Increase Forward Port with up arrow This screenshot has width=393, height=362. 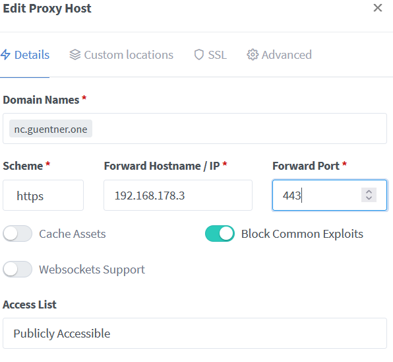369,192
